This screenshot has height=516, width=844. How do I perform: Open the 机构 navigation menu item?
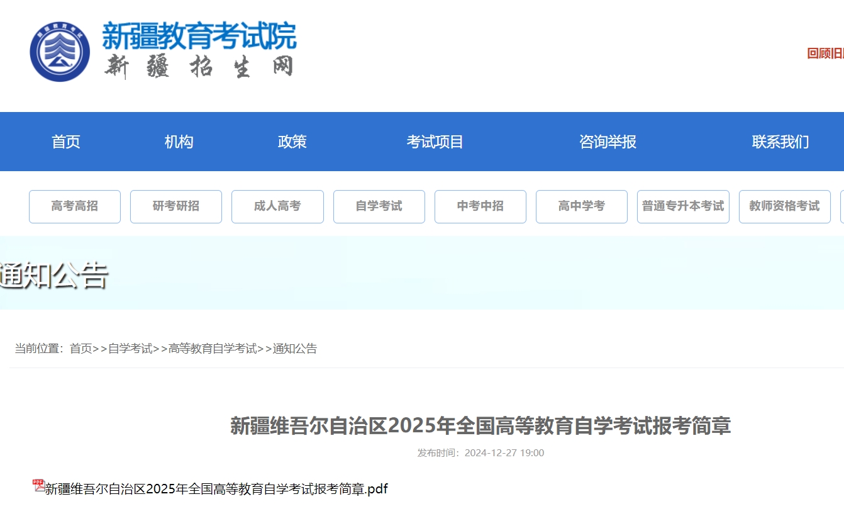pyautogui.click(x=179, y=142)
